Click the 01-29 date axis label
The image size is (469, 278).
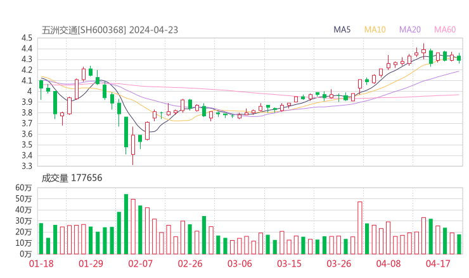coord(91,263)
